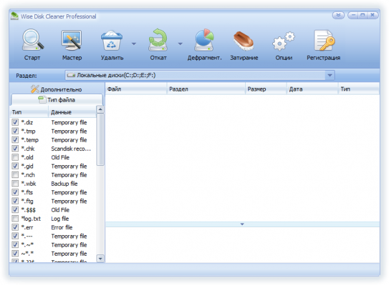The image size is (389, 285).
Task: Uncheck the *.~* checkbox
Action: click(16, 245)
